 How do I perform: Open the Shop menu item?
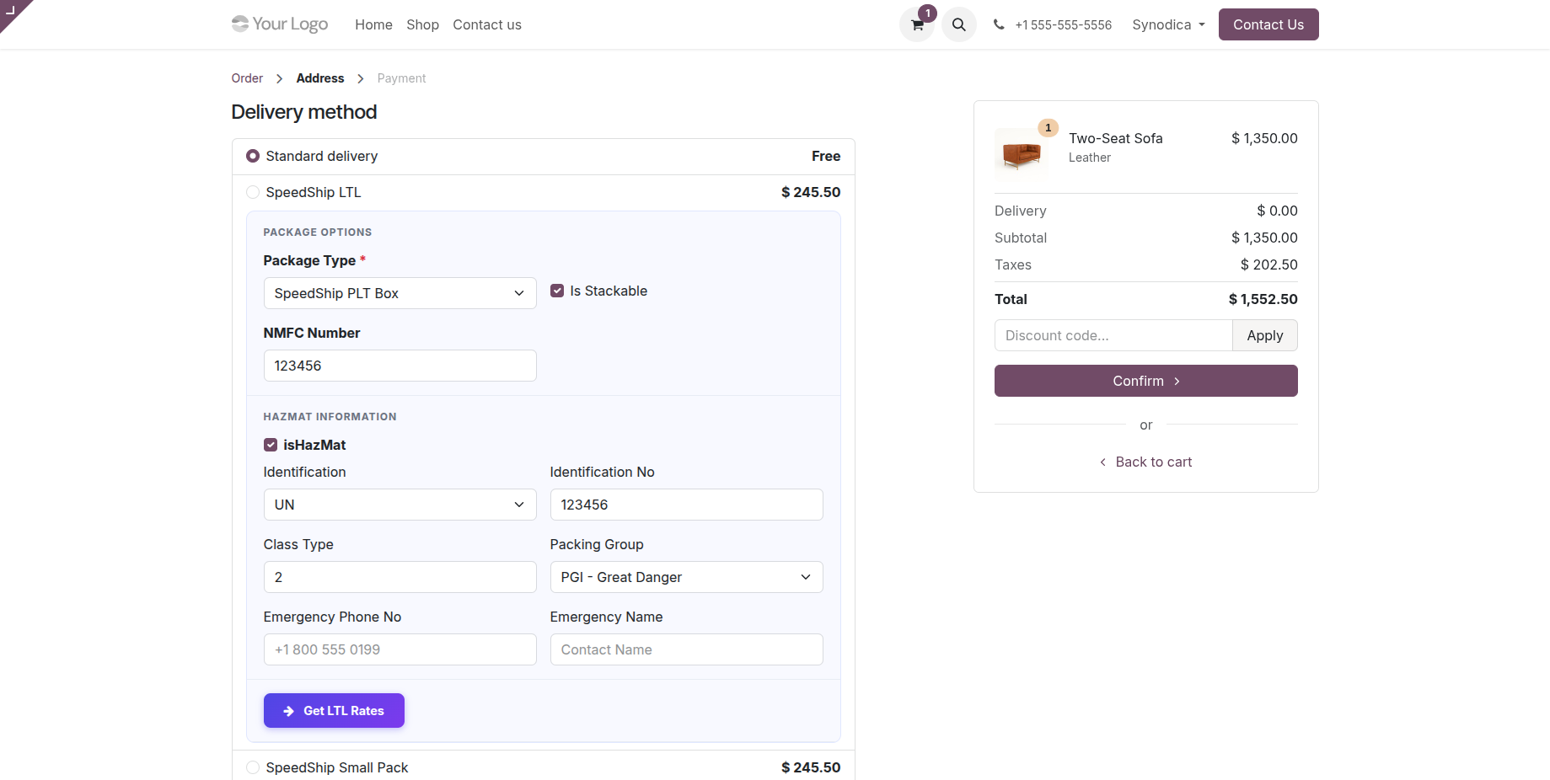click(x=422, y=24)
